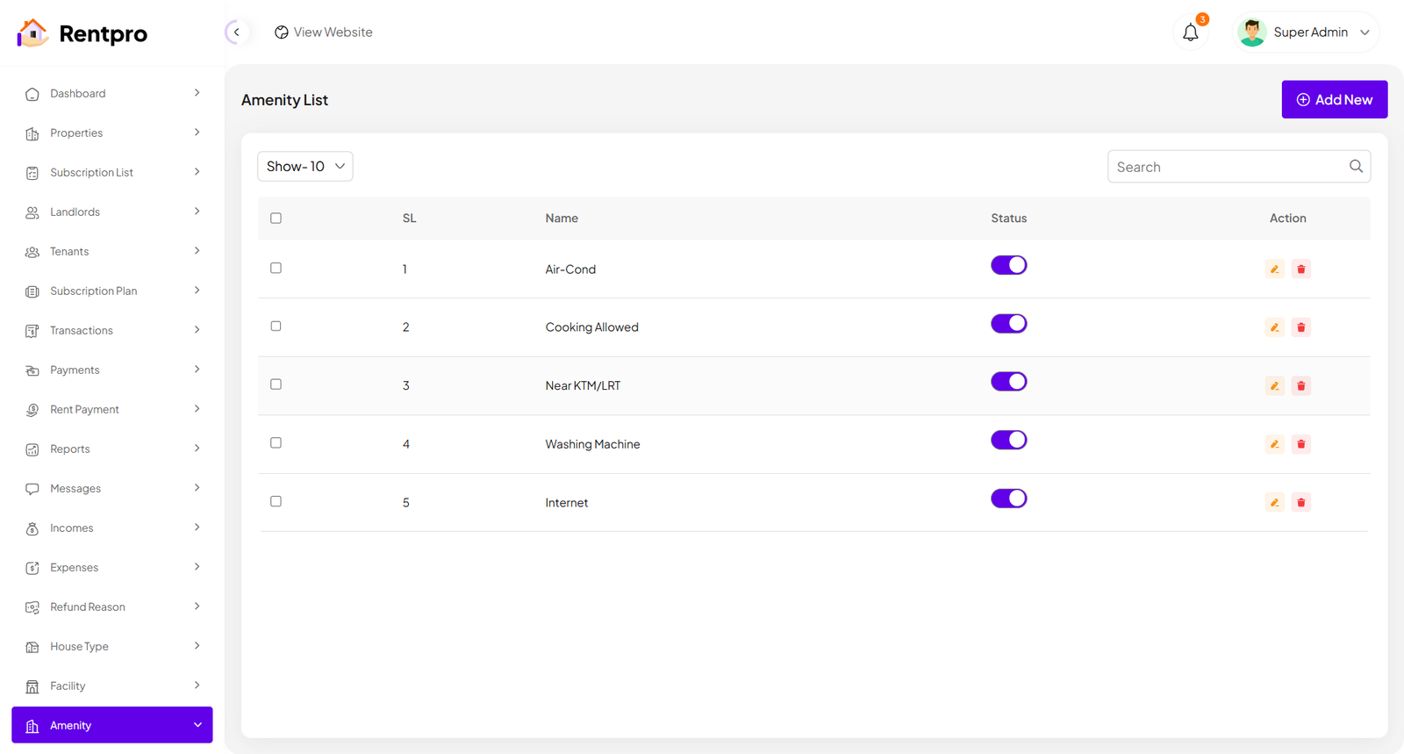Click the search magnifier icon
This screenshot has height=754, width=1404.
click(1356, 167)
